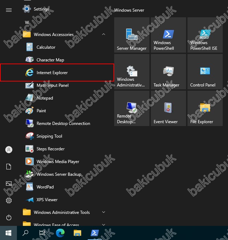228x240 pixels.
Task: Open the Remote Desktop tile
Action: 132,108
